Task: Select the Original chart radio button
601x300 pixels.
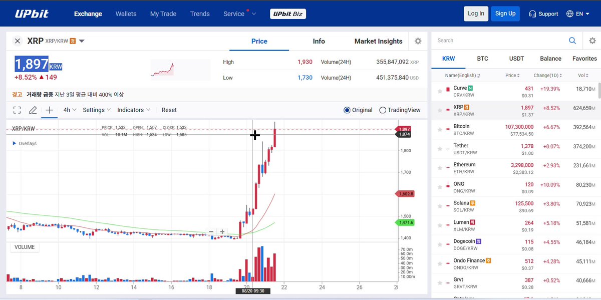Action: pyautogui.click(x=347, y=110)
